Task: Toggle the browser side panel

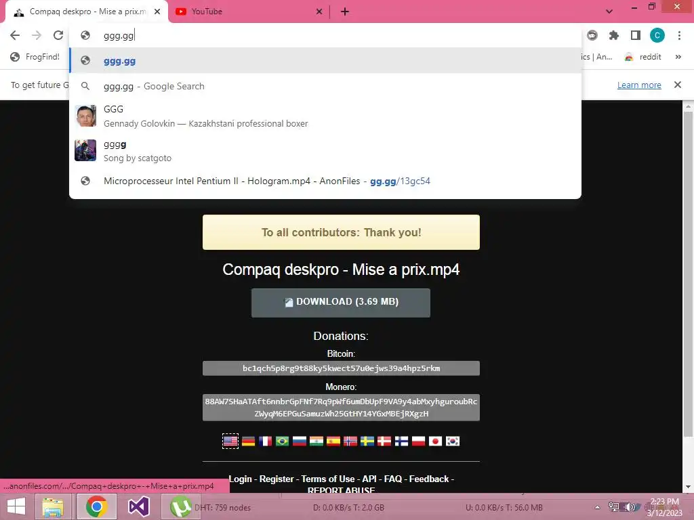Action: point(635,35)
